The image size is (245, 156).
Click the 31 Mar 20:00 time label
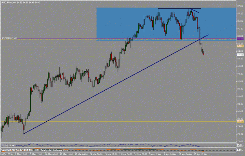[140, 154]
